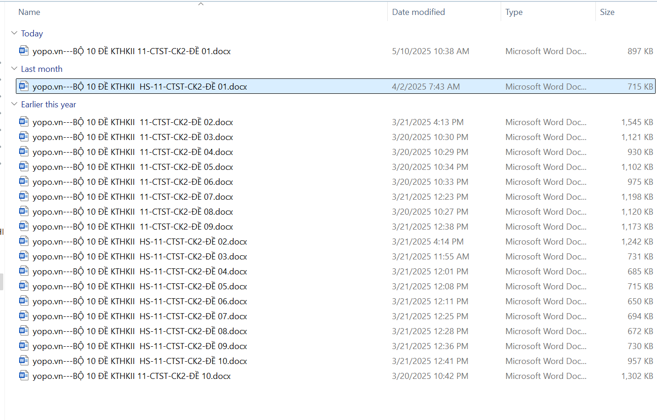Select the Earlier this year group label
This screenshot has height=420, width=657.
pos(49,105)
